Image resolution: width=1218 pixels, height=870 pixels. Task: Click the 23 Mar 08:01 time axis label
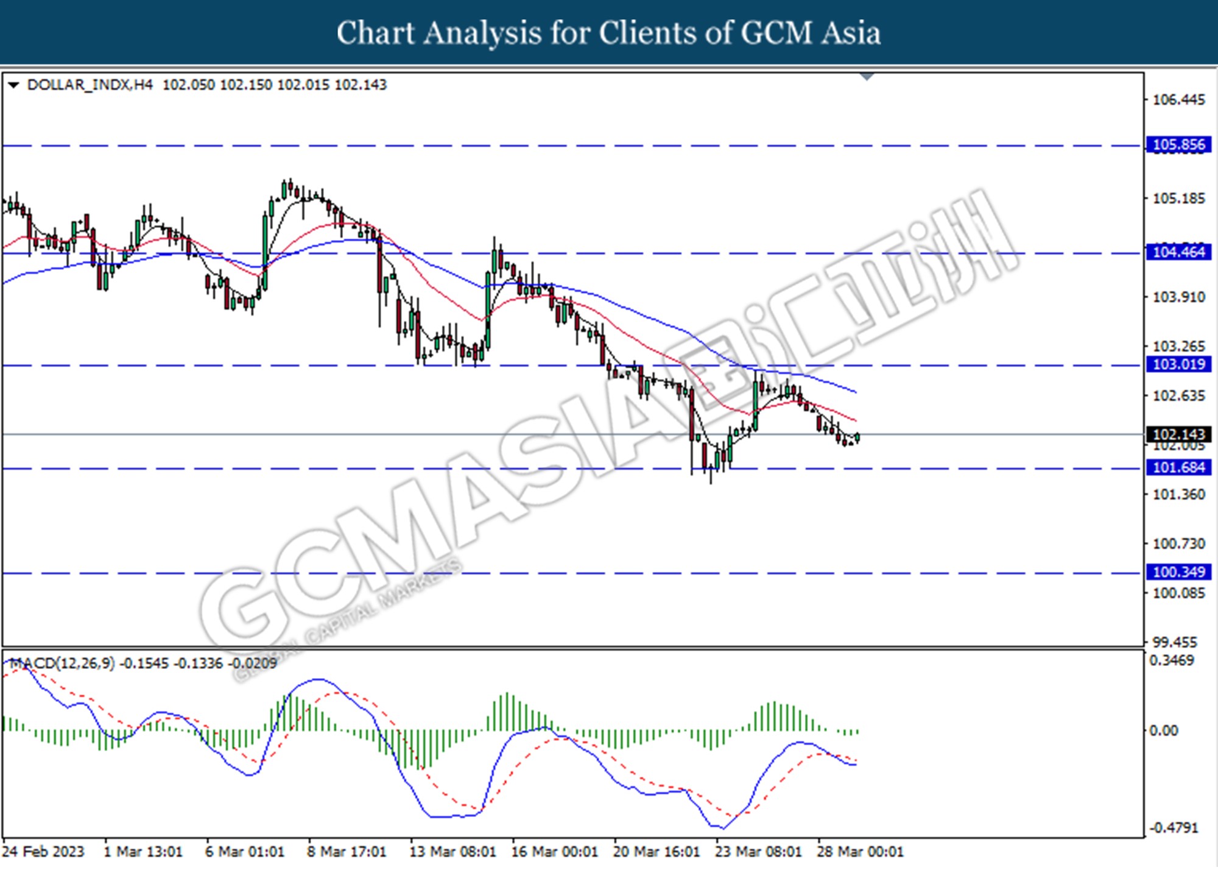(x=758, y=851)
